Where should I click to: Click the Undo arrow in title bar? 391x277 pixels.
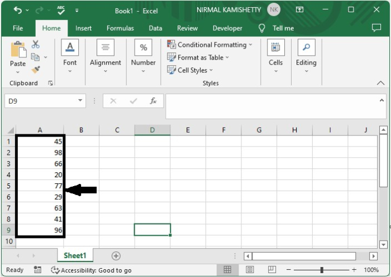click(18, 10)
